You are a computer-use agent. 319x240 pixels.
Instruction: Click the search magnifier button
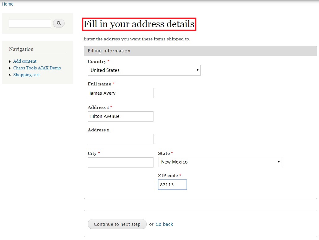(x=59, y=23)
